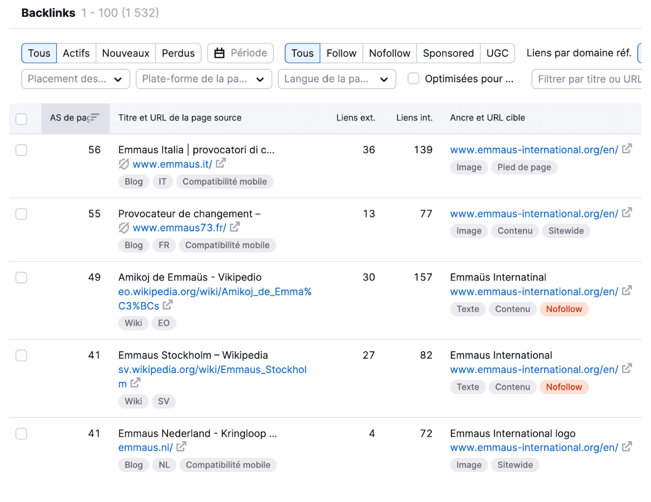
Task: Open external link icon after sv.wikipedia Emmaus_Stockholm URL
Action: [x=135, y=383]
